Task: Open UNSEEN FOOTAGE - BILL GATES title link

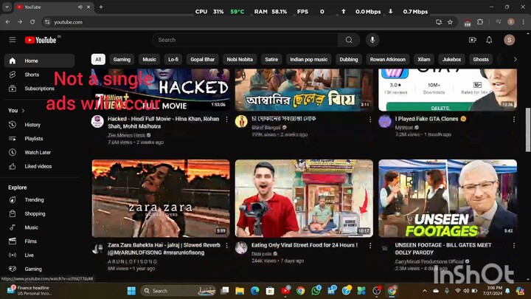Action: (x=443, y=249)
